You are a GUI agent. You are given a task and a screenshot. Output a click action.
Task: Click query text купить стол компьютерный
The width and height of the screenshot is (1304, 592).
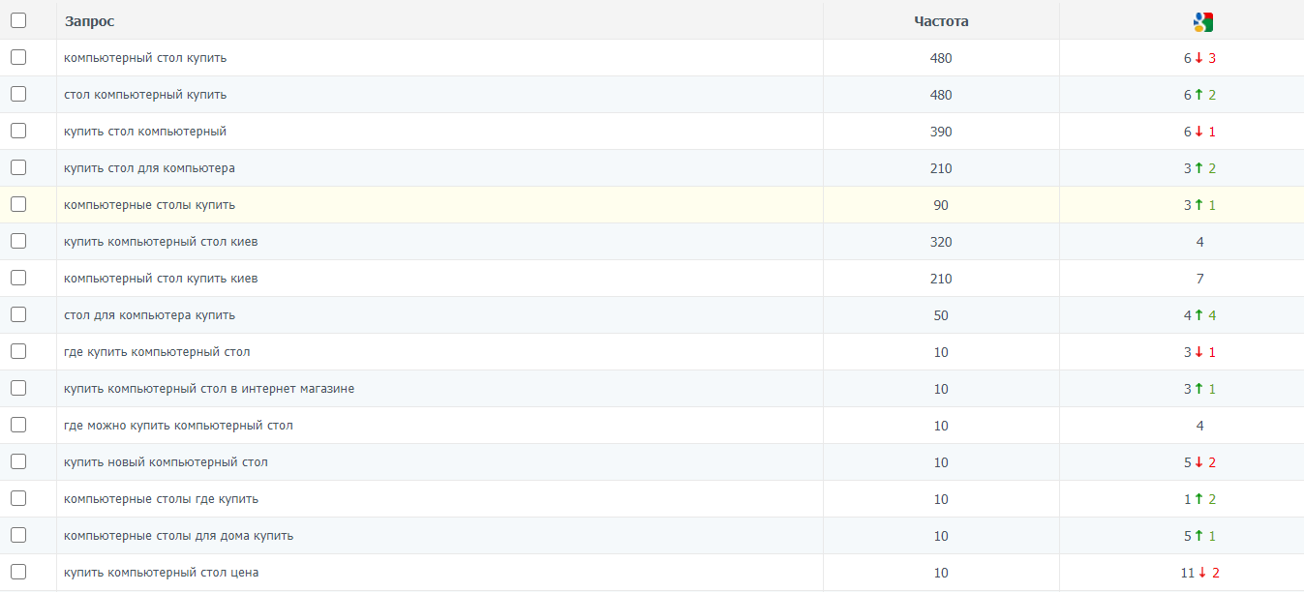pos(145,132)
